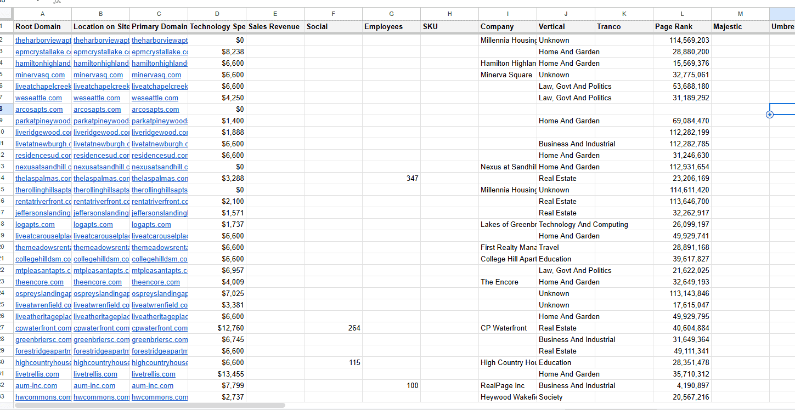
Task: Select The Encore company cell
Action: [x=508, y=282]
